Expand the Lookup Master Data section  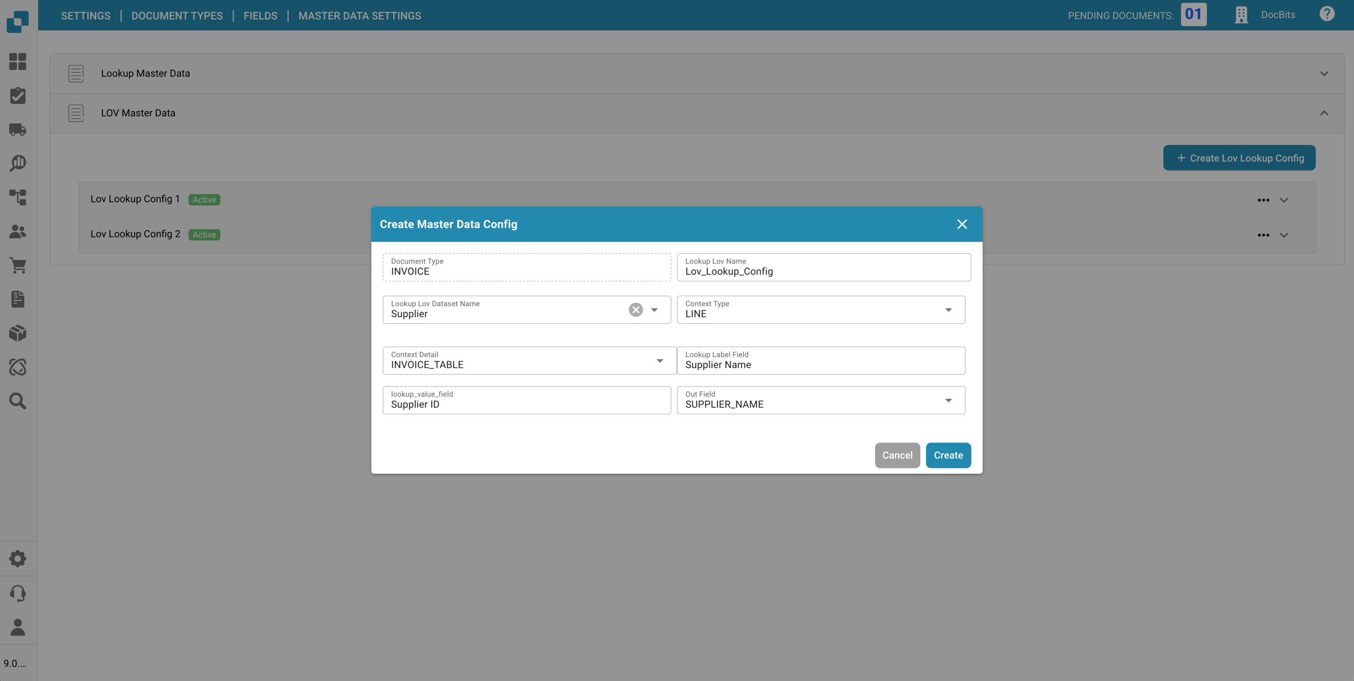pos(1323,73)
